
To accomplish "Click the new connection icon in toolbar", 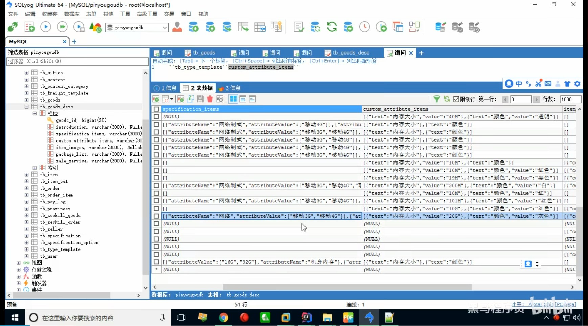I will click(x=13, y=27).
